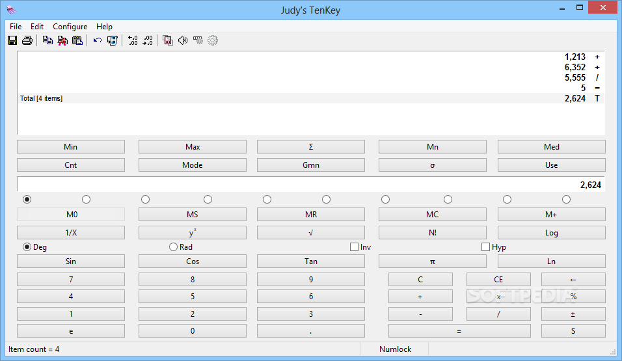Click the paper tape scroll icon
Viewport: 622px width, 361px height.
click(x=113, y=40)
